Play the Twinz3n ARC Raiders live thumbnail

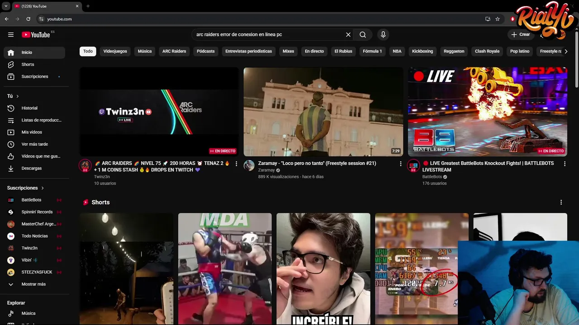click(159, 112)
